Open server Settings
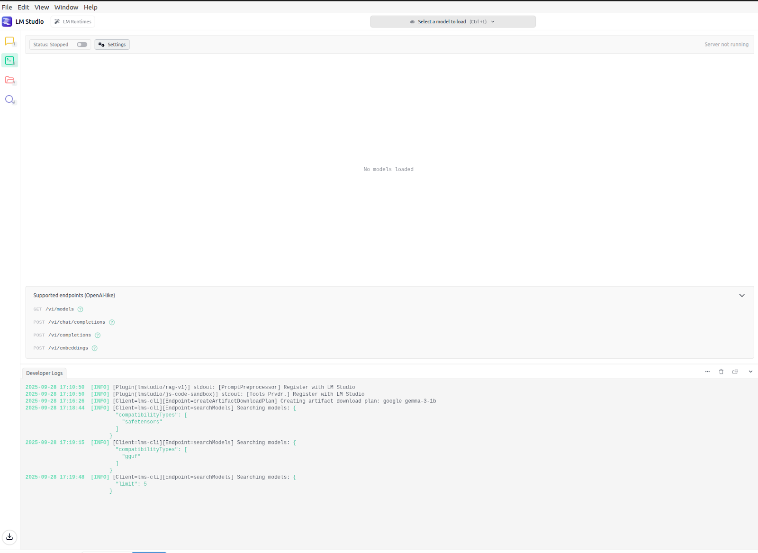Screen dimensions: 758x553 (112, 44)
